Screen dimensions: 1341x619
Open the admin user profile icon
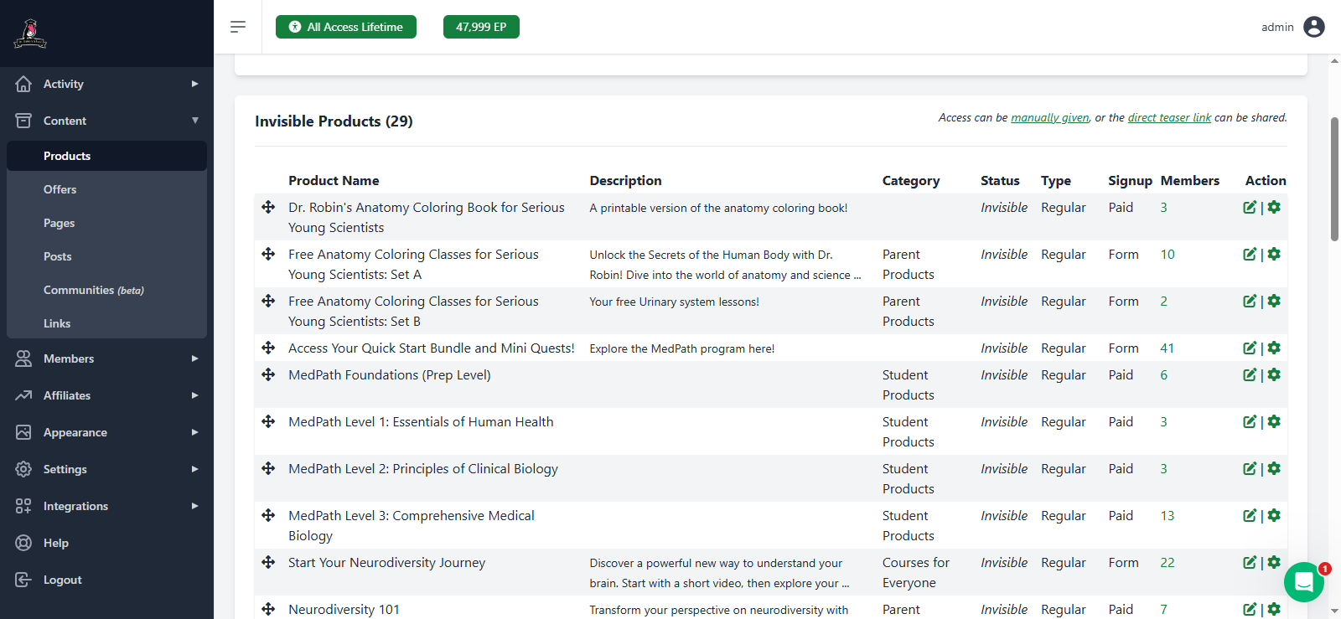1314,27
